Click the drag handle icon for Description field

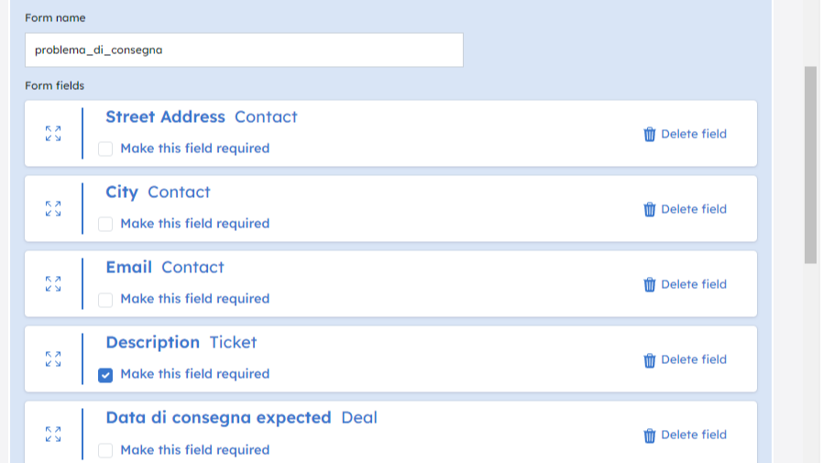point(53,359)
